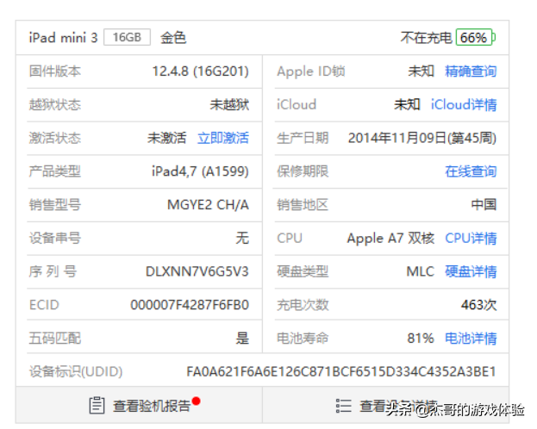The height and width of the screenshot is (429, 537).
Task: Click 立即激活 link
Action: point(223,138)
